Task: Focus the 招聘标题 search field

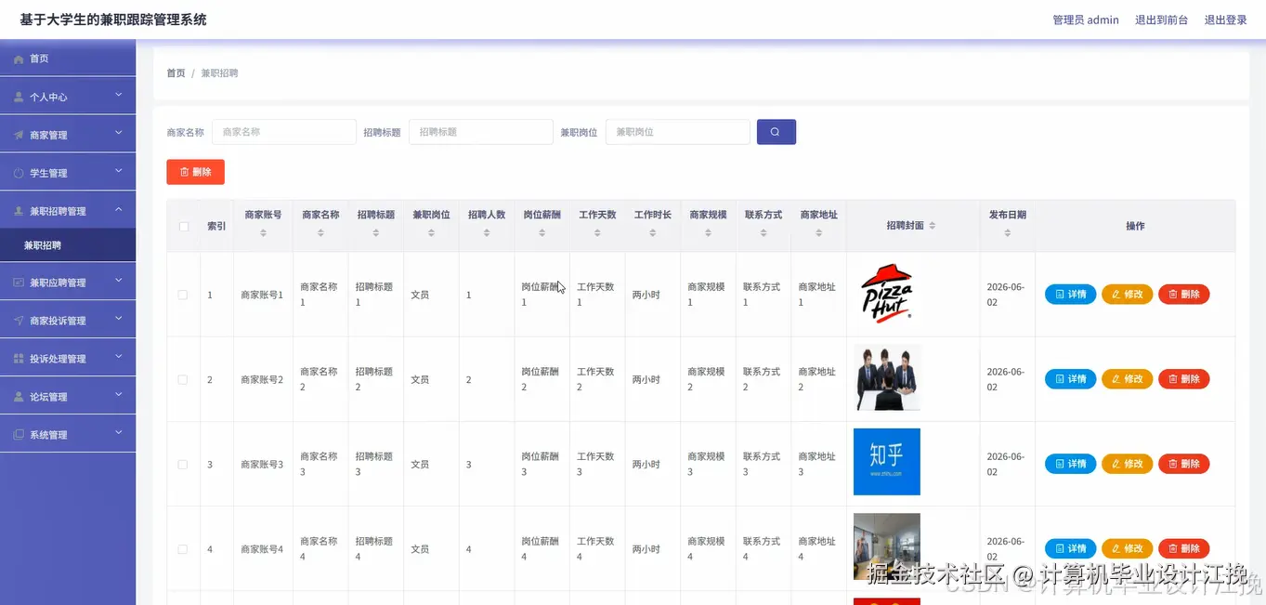Action: click(x=481, y=132)
